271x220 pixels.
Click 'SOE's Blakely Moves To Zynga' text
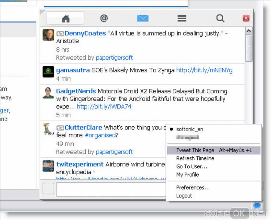click(133, 70)
